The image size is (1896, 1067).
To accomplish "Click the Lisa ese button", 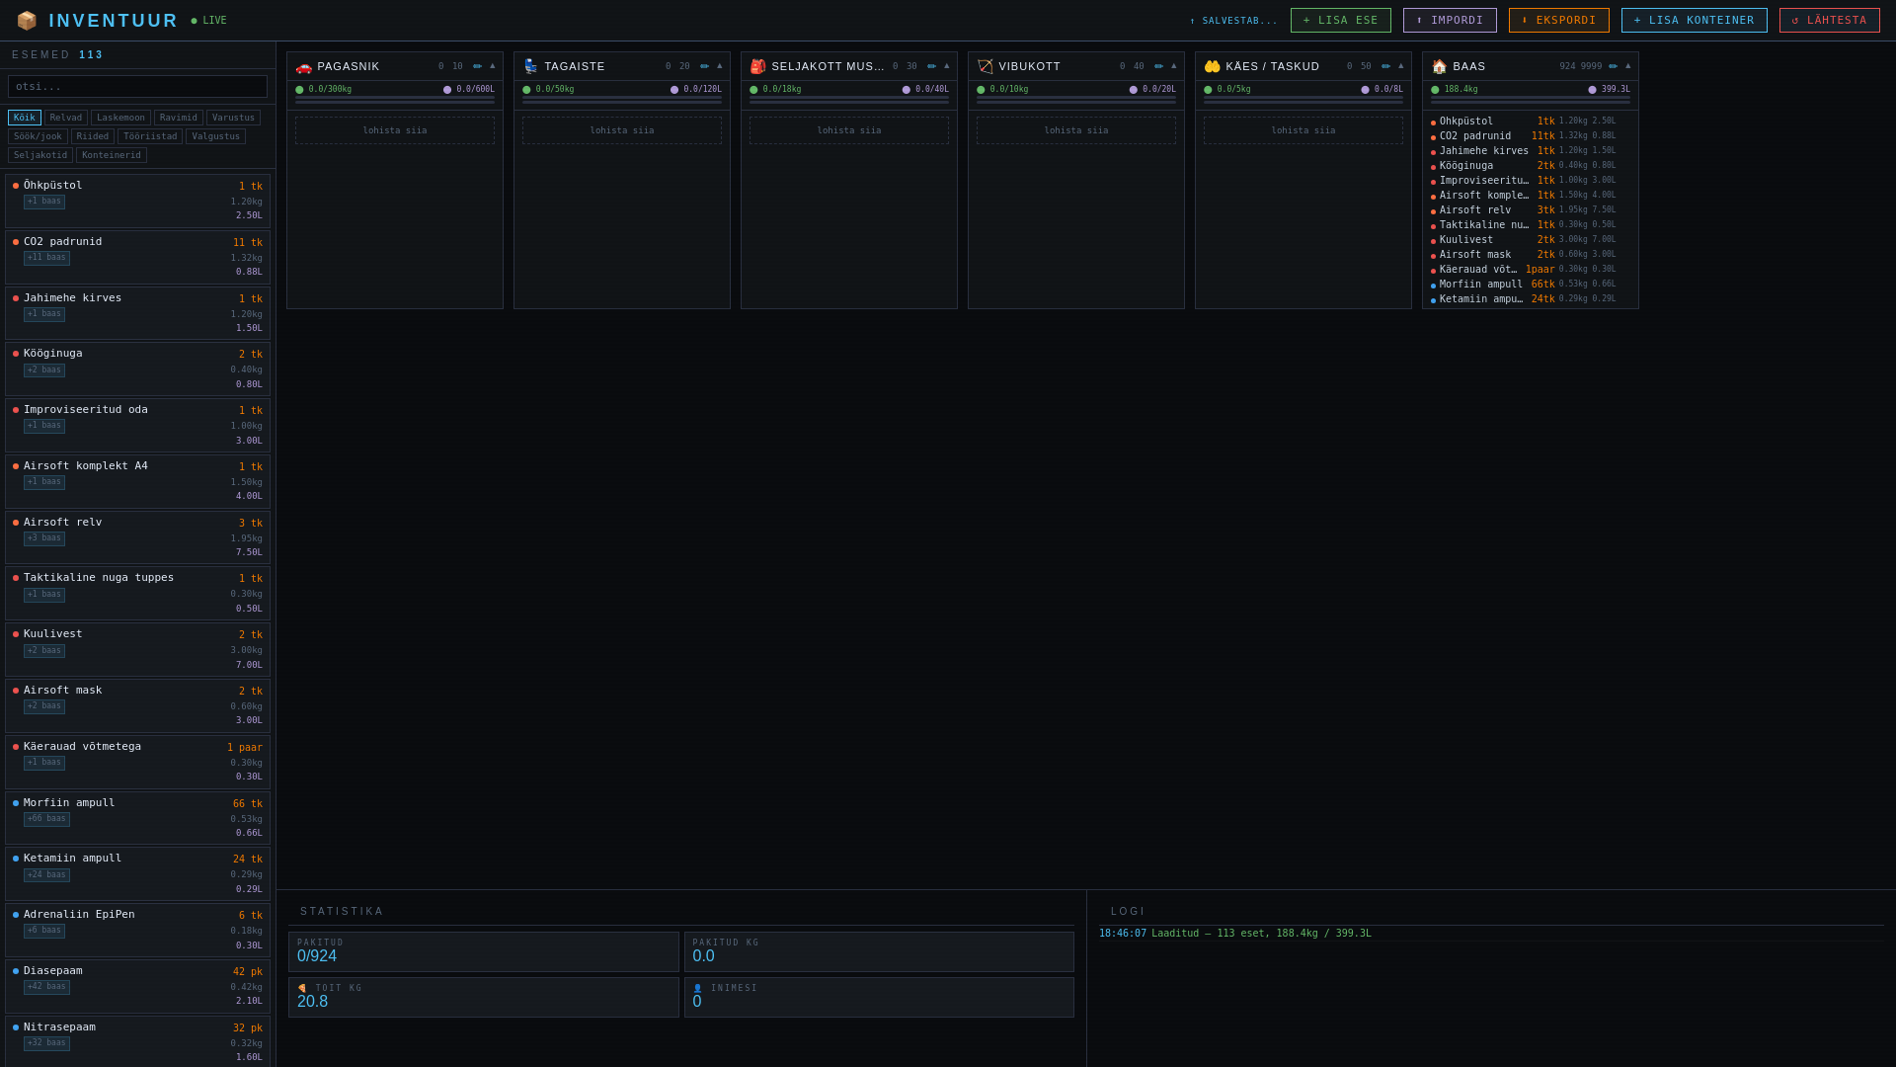I will 1340,21.
